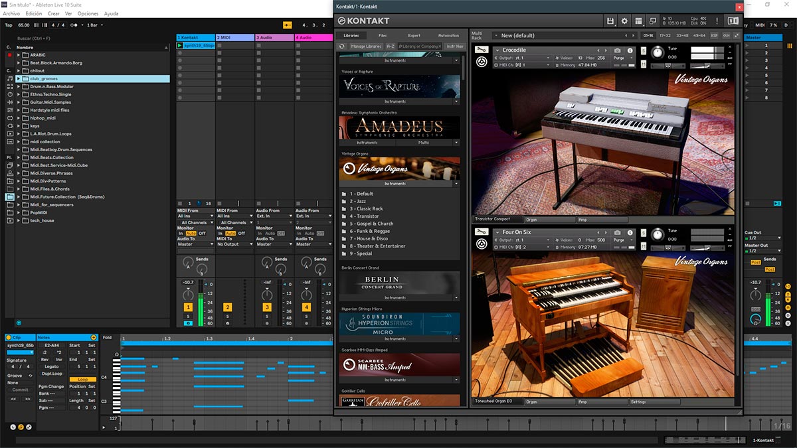This screenshot has height=448, width=797.
Task: Toggle track 2 activator button
Action: pos(228,307)
